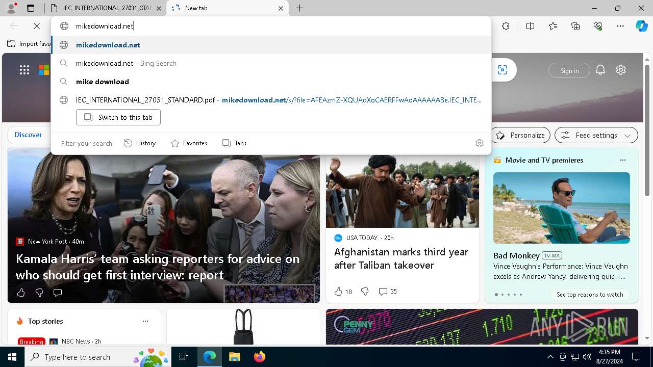
Task: Open page settings gear icon
Action: click(x=621, y=70)
